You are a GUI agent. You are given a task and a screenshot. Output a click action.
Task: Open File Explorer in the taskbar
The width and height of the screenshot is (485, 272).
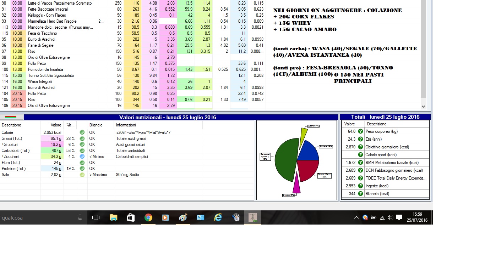tap(113, 218)
